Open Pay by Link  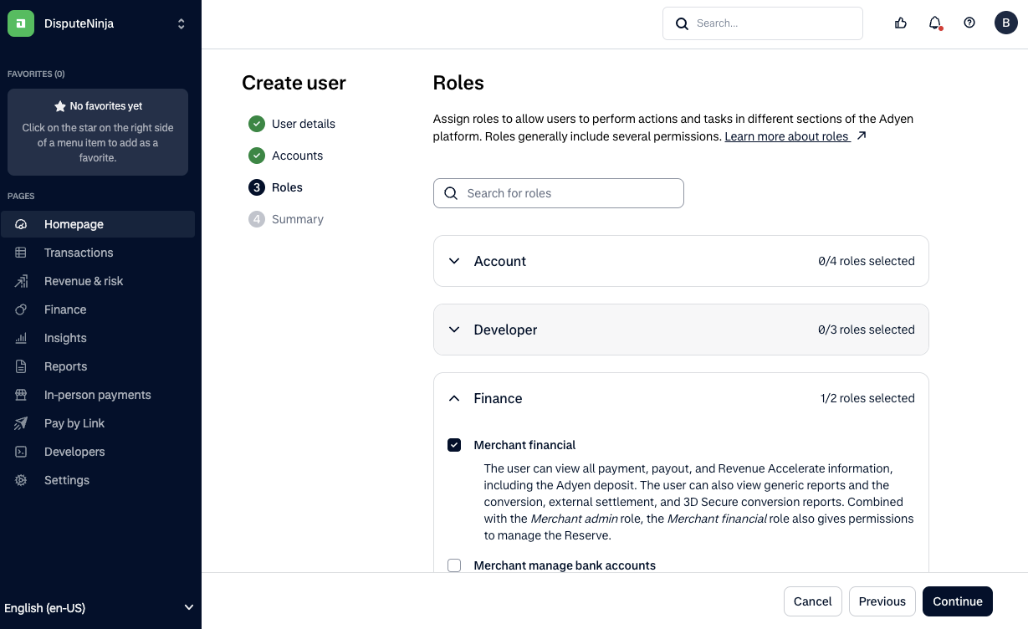98,423
